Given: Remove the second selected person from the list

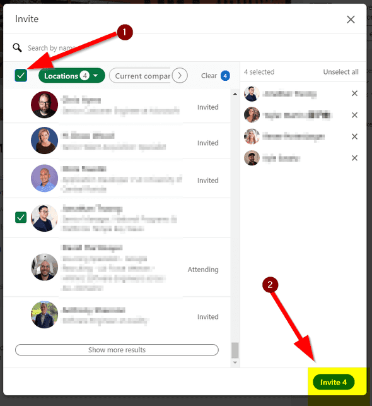Looking at the screenshot, I should click(354, 115).
